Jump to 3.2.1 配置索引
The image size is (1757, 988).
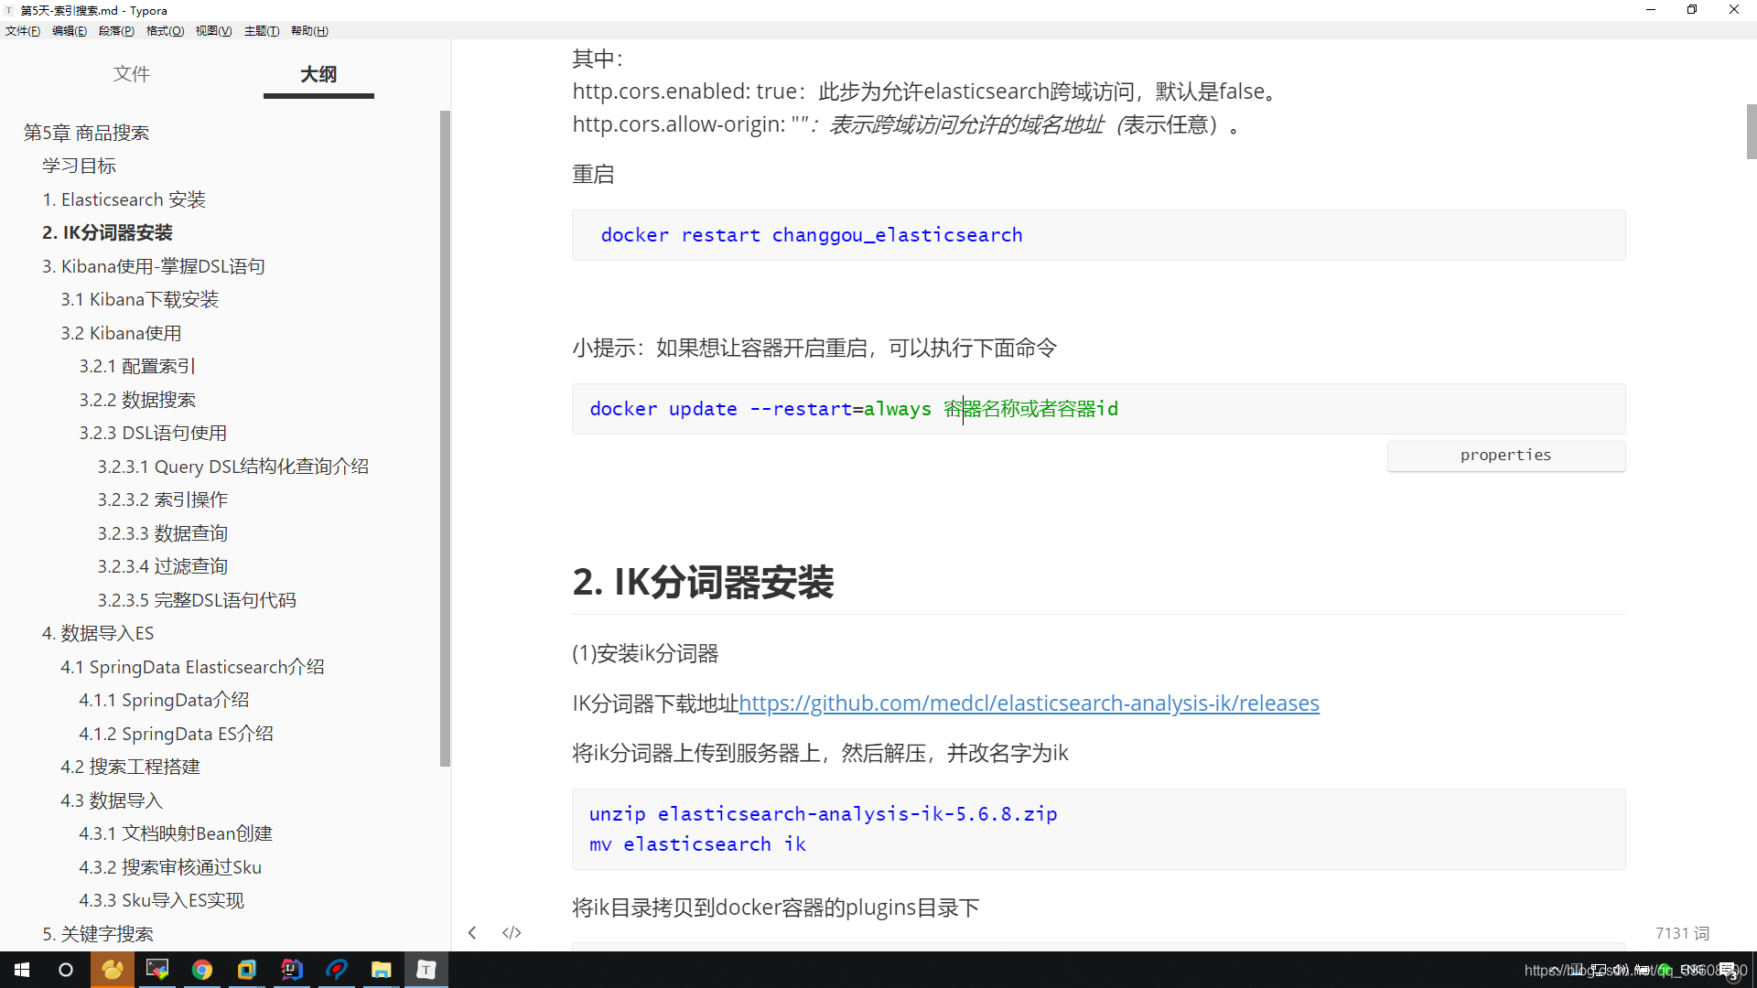[136, 367]
